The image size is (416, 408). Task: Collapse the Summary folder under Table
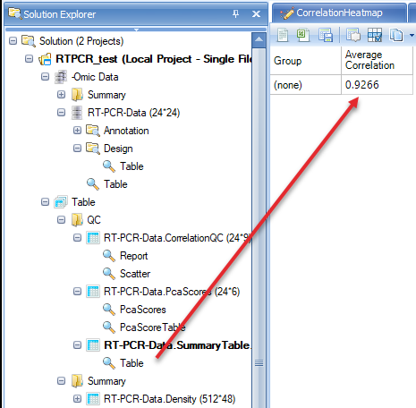tap(61, 381)
